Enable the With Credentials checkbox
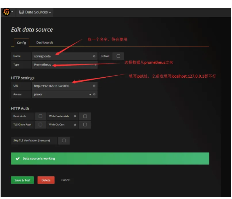 click(x=85, y=116)
